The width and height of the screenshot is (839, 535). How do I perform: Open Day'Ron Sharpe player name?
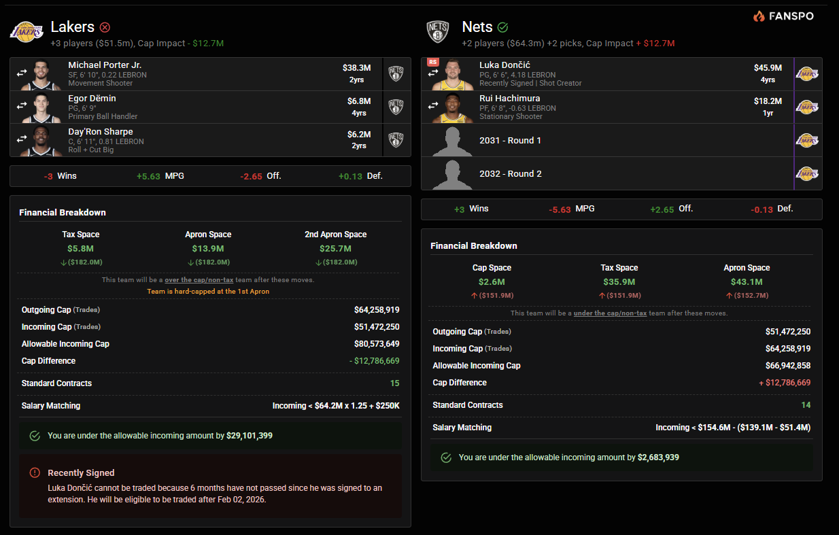tap(101, 132)
